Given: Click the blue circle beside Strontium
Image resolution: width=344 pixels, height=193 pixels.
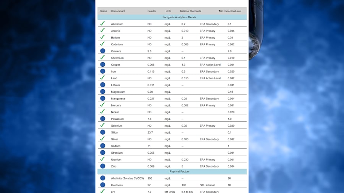Looking at the screenshot, I should (103, 153).
